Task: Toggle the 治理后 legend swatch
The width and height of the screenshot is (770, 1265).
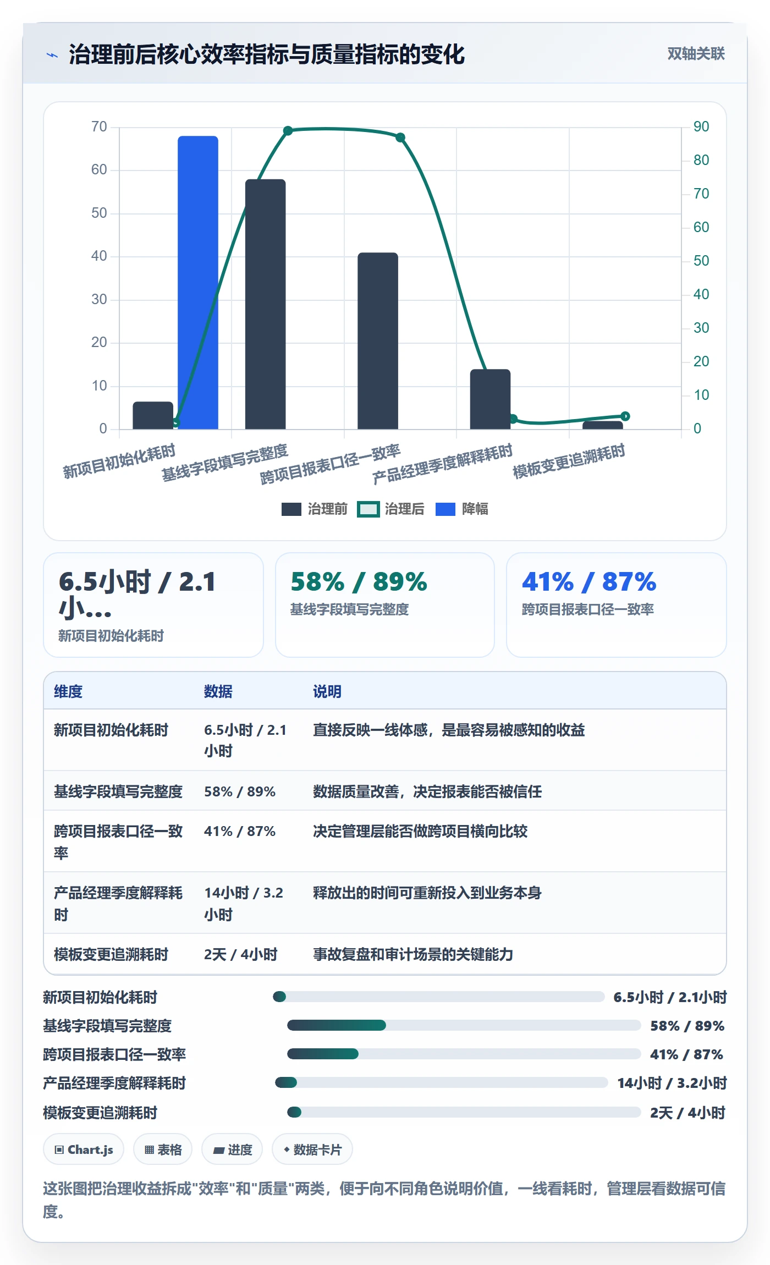Action: point(368,509)
